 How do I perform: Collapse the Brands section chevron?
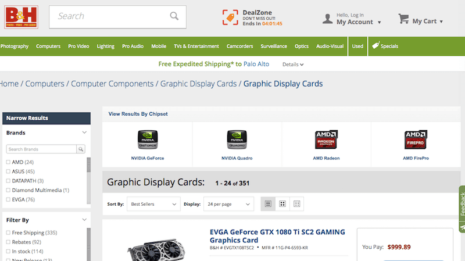(84, 133)
